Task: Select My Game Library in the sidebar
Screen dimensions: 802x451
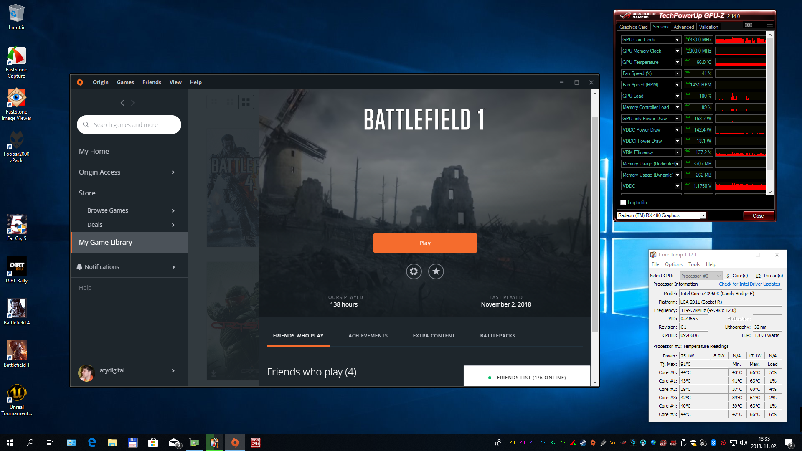Action: point(129,242)
